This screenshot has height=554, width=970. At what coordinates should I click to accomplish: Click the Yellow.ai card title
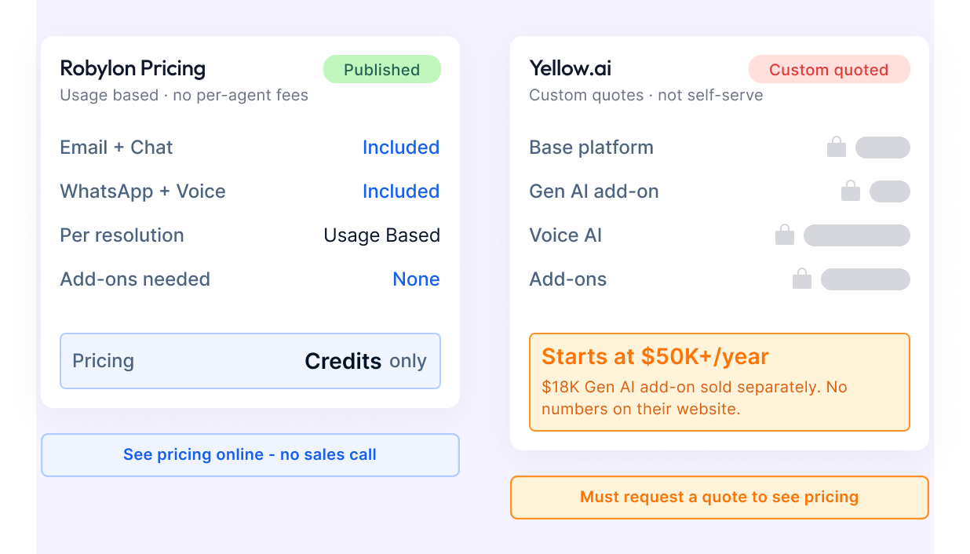(x=570, y=68)
